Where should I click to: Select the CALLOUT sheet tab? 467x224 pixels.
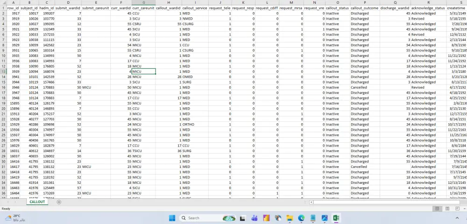click(x=37, y=202)
